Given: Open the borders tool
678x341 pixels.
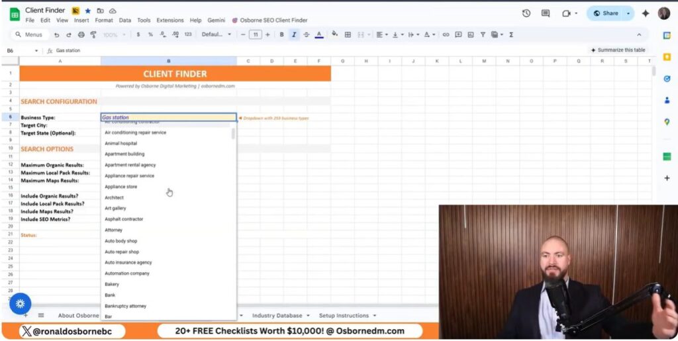Looking at the screenshot, I should click(348, 34).
